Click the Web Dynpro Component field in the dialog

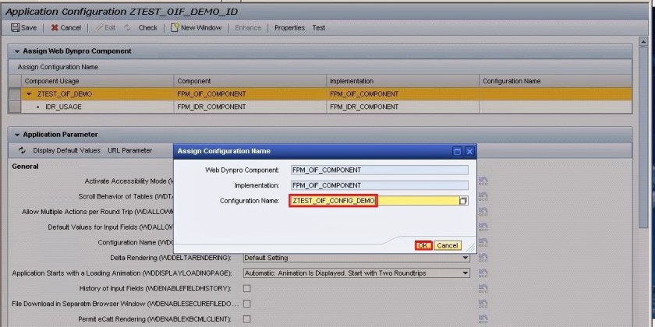[380, 170]
